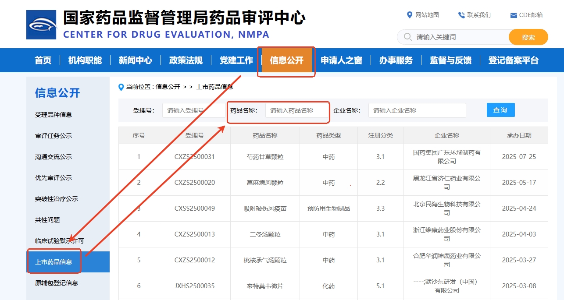The image size is (564, 300).
Task: Click the current location pin icon
Action: click(x=121, y=87)
